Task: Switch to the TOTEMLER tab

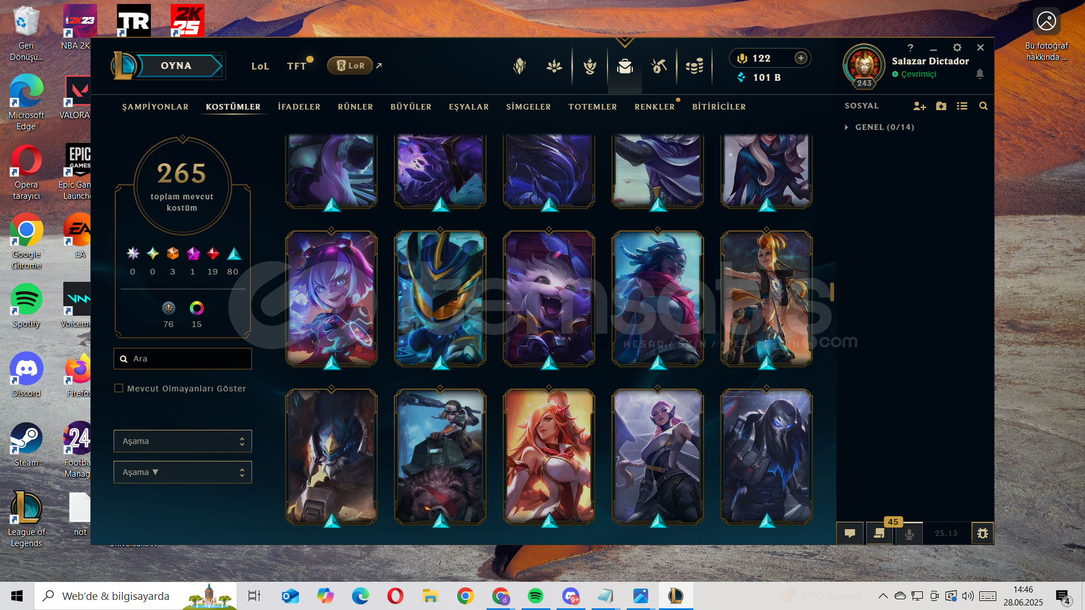Action: click(x=593, y=107)
